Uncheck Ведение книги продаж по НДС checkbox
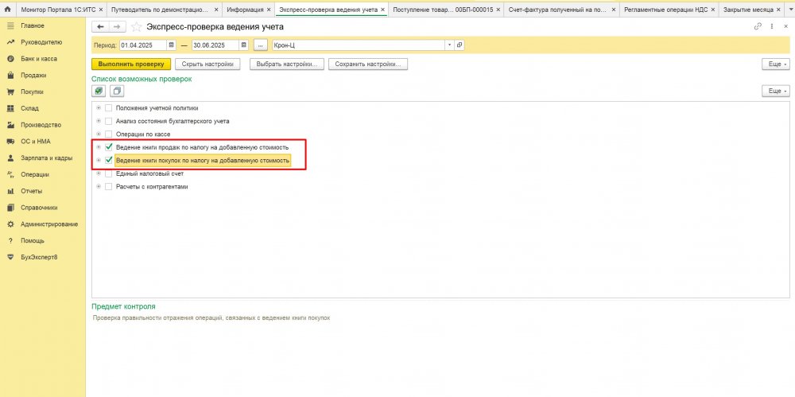The image size is (795, 397). 109,147
